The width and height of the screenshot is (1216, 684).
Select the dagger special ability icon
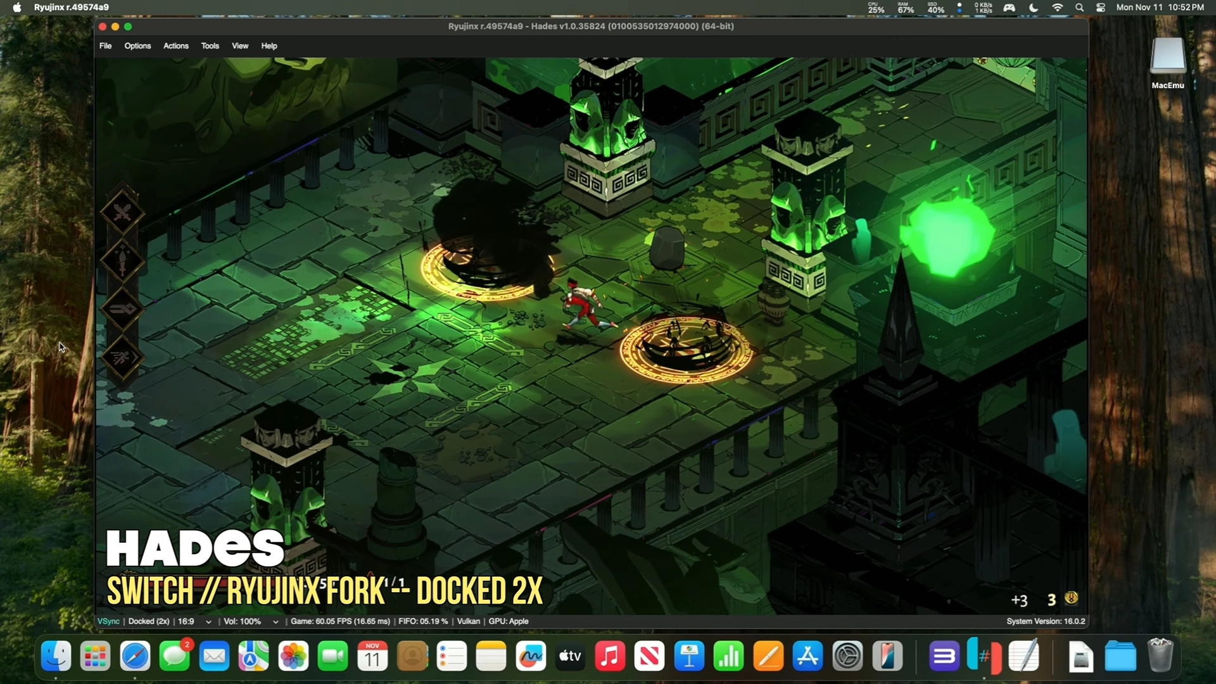click(122, 261)
